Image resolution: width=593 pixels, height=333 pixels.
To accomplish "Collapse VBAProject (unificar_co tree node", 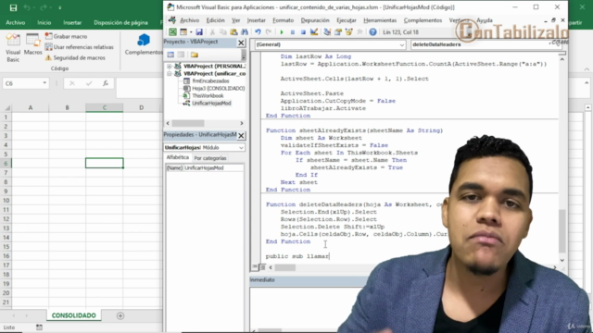I will click(x=169, y=74).
